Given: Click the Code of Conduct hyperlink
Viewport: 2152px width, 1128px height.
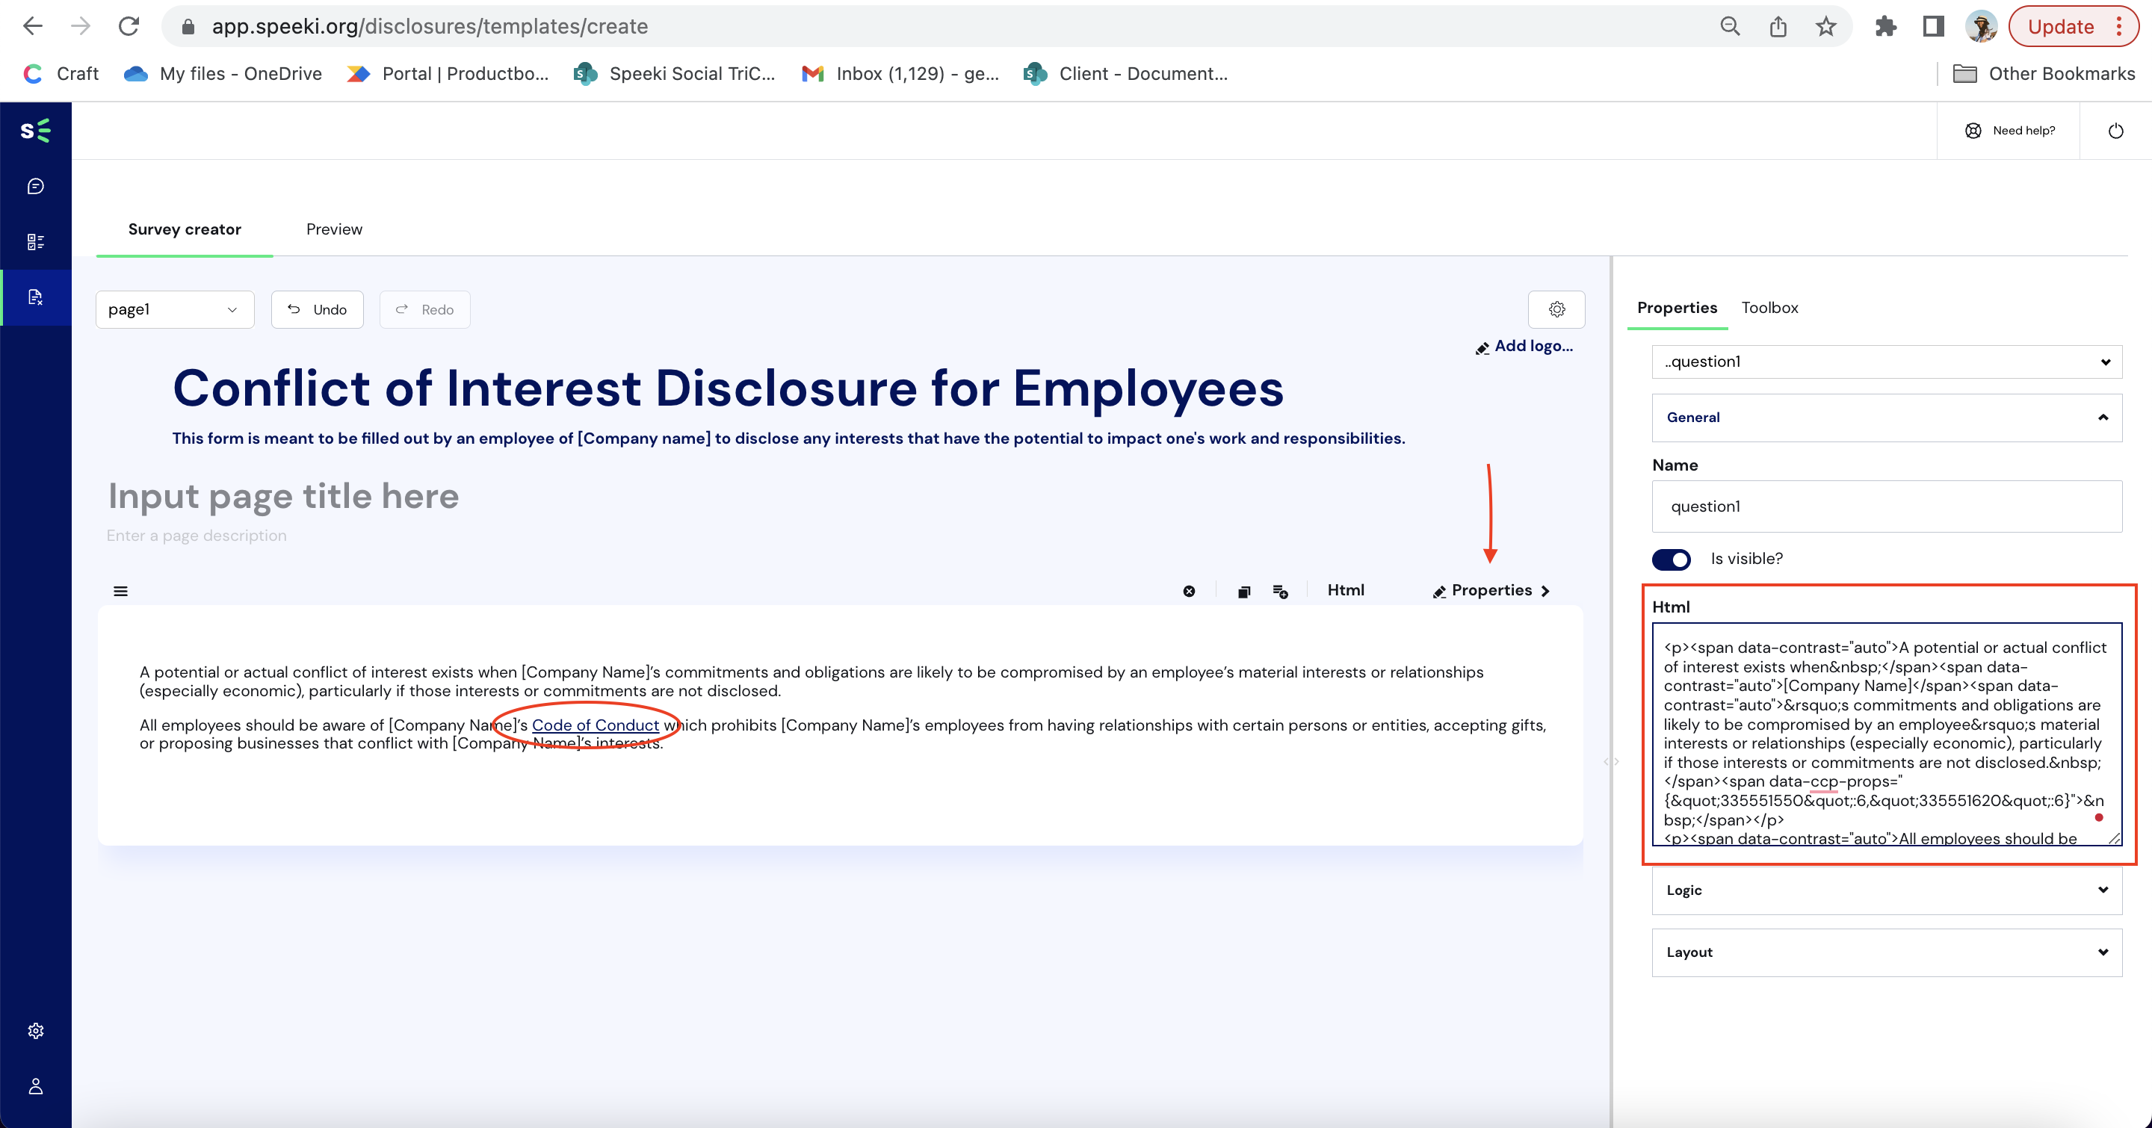Looking at the screenshot, I should 593,725.
